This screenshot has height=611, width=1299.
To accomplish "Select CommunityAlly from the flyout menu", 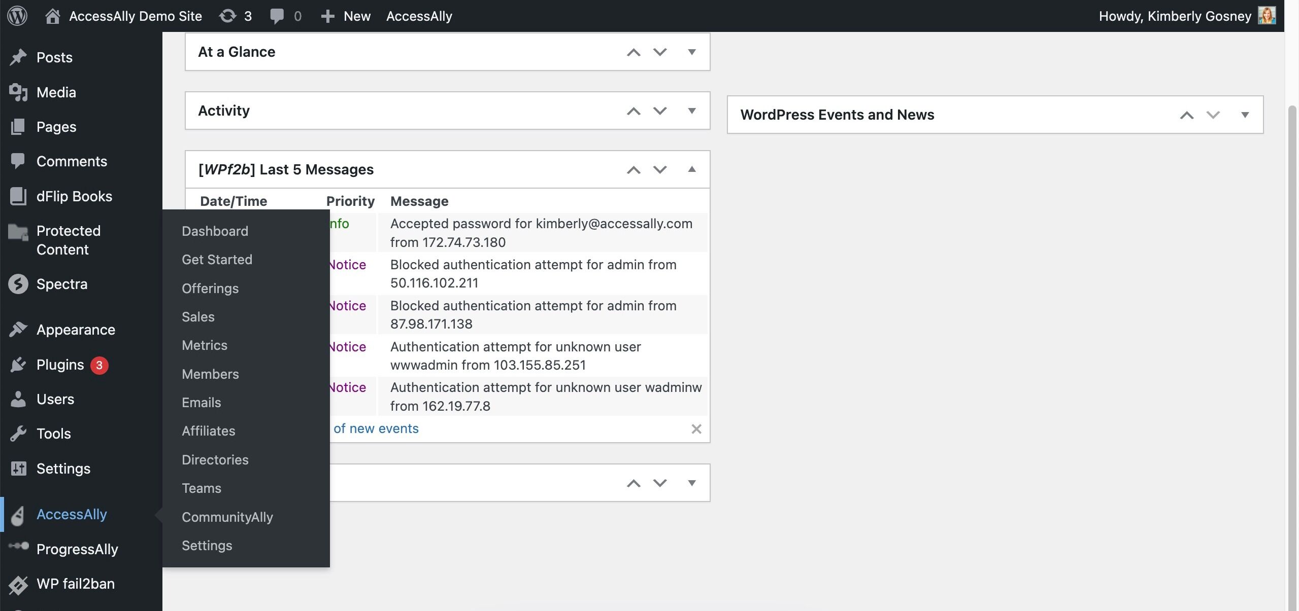I will coord(227,517).
